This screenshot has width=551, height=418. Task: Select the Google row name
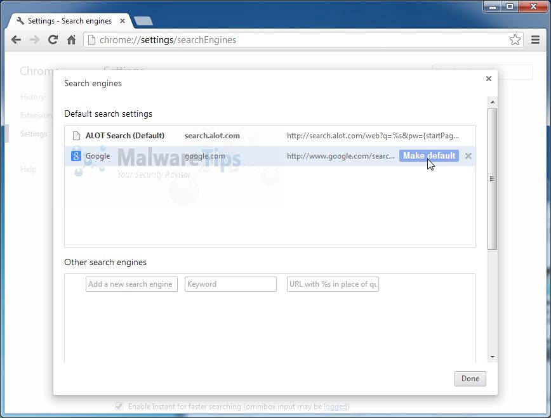(98, 156)
